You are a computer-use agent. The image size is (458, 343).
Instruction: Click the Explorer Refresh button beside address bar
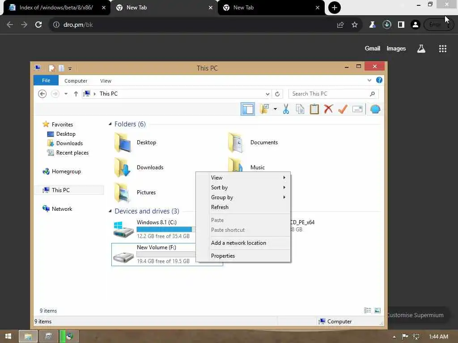277,94
